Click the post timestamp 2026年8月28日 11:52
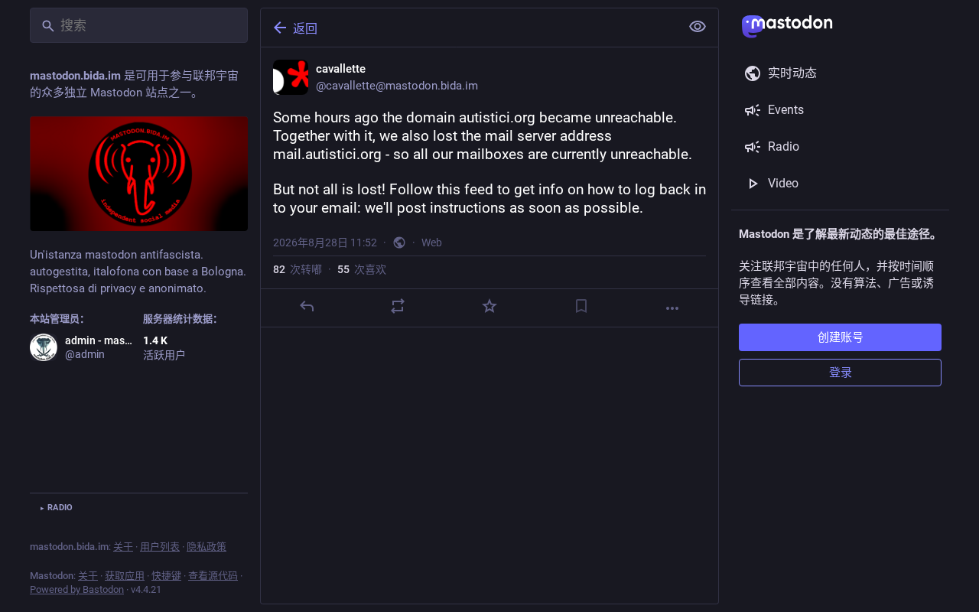 325,243
